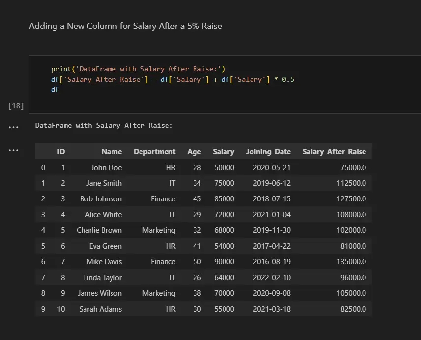Screen dimensions: 421x340
Task: Click the Department column header
Action: pos(154,152)
